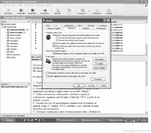Open the Contatos pane dropdown arrow
This screenshot has width=151, height=133.
point(9,84)
